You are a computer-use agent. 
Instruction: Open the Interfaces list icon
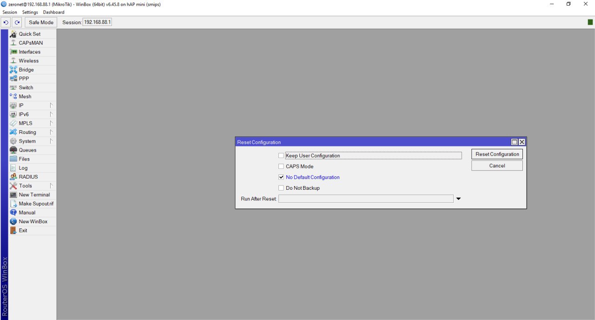13,52
